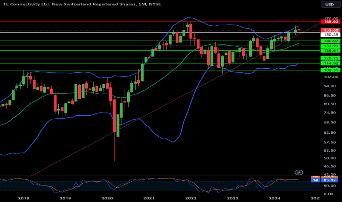Viewport: 342px width, 202px height.
Task: Click the 94.00 price scale label
Action: point(330,86)
